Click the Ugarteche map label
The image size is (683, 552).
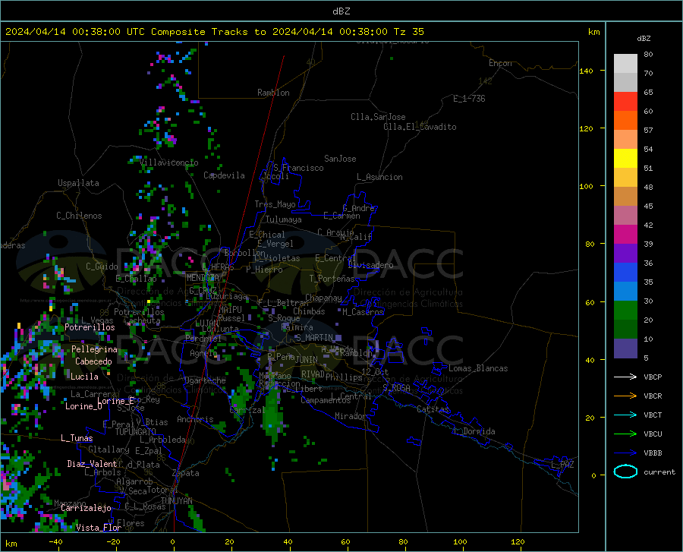click(x=205, y=380)
